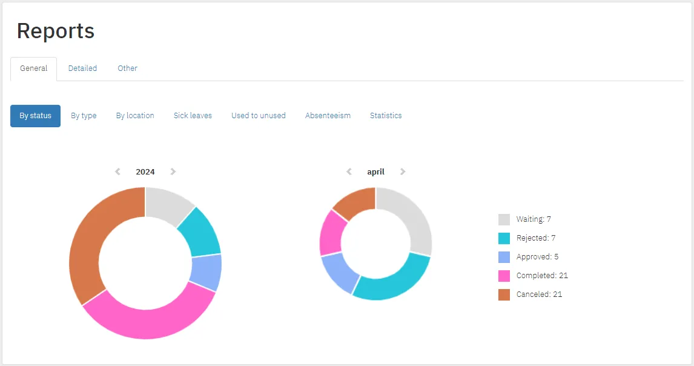The image size is (694, 366).
Task: Click the 'Rejected: 7' legend label
Action: (535, 238)
